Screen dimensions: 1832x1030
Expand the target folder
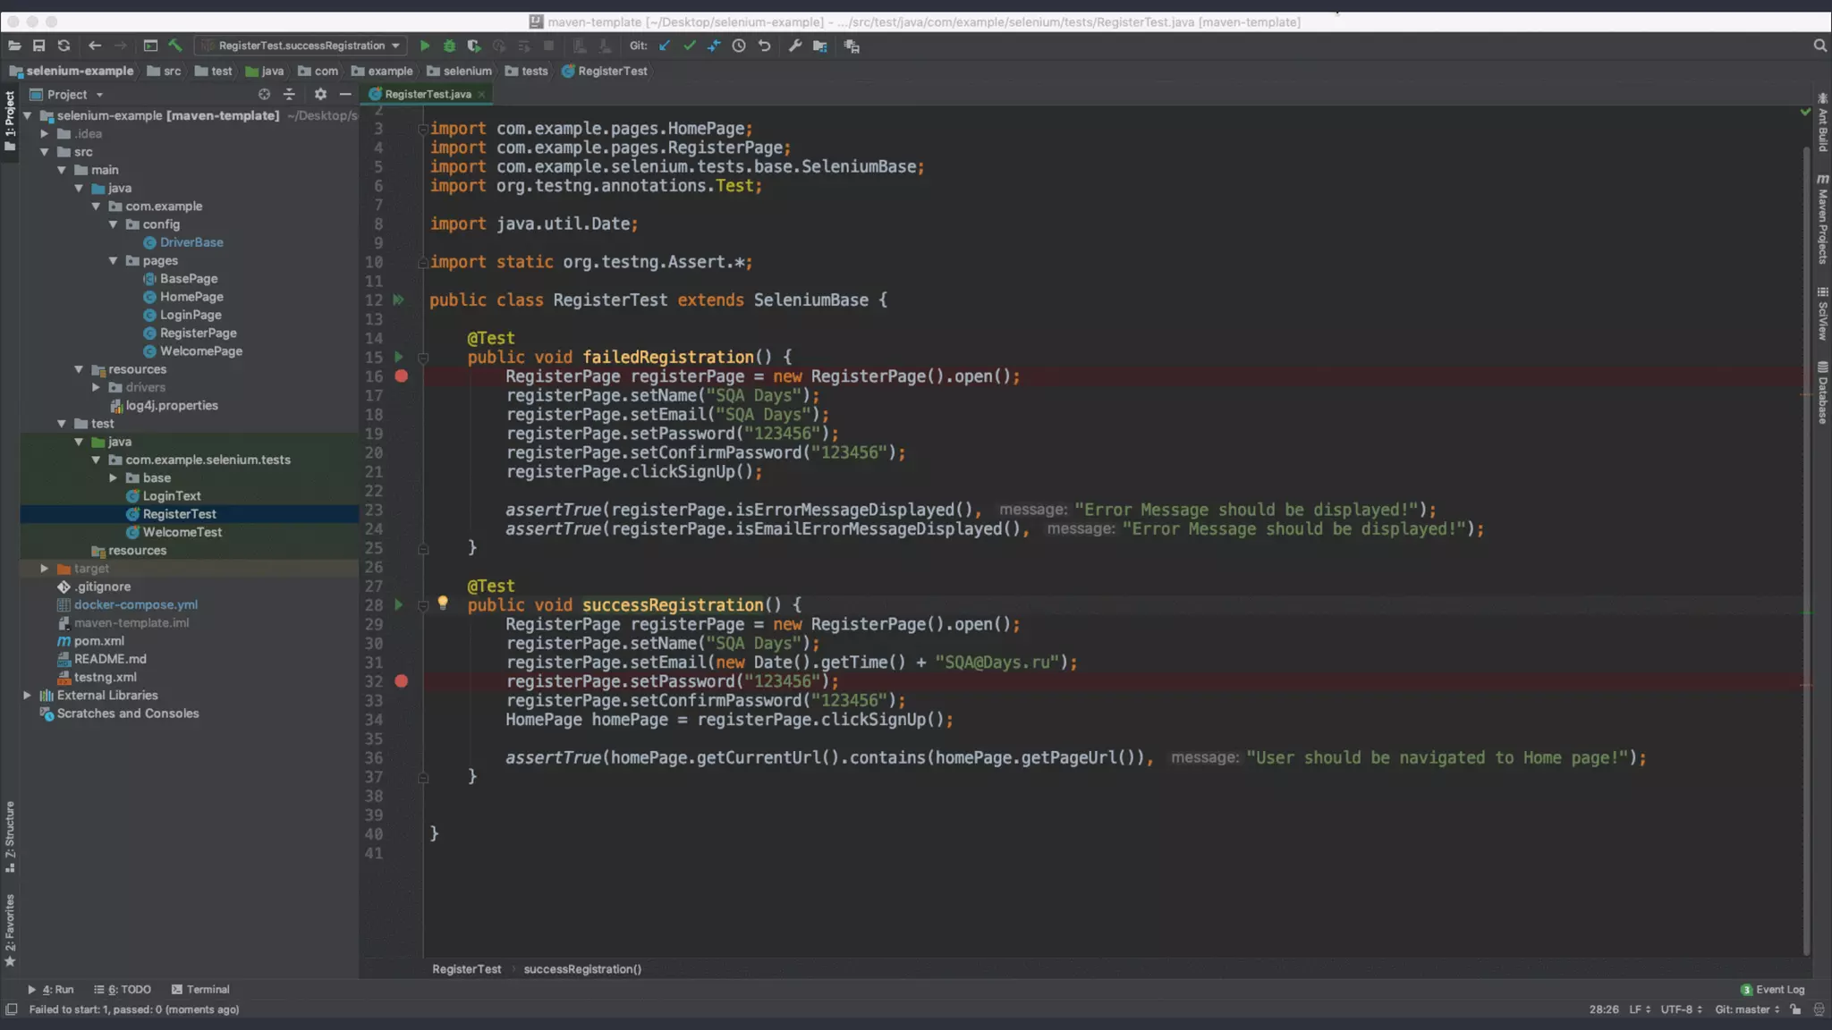44,569
